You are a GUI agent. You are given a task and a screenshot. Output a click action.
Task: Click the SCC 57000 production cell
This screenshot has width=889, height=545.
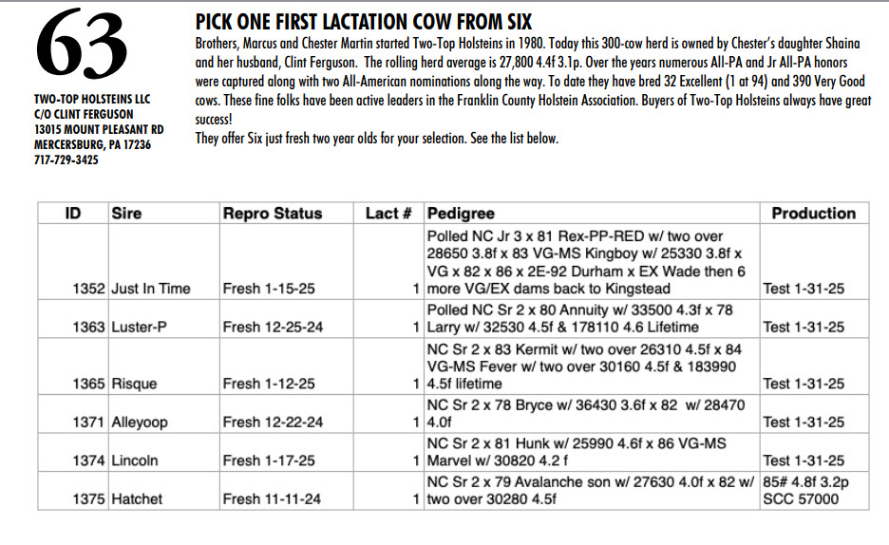tap(801, 498)
